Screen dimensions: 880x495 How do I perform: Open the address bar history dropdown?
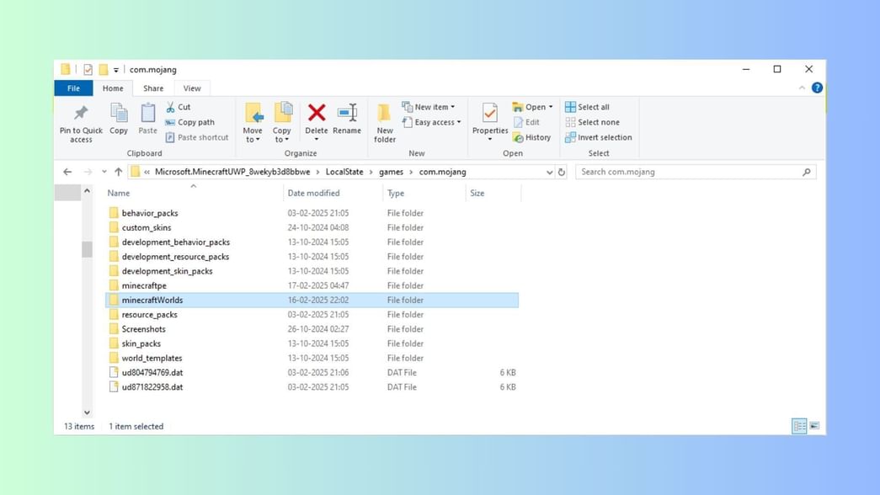point(549,172)
